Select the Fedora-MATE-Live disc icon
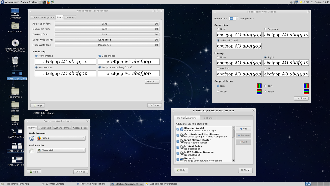The image size is (330, 186). point(15,43)
